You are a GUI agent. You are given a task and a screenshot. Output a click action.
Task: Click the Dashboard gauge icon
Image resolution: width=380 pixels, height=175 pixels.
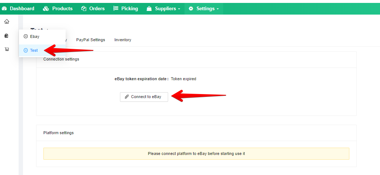[4, 8]
